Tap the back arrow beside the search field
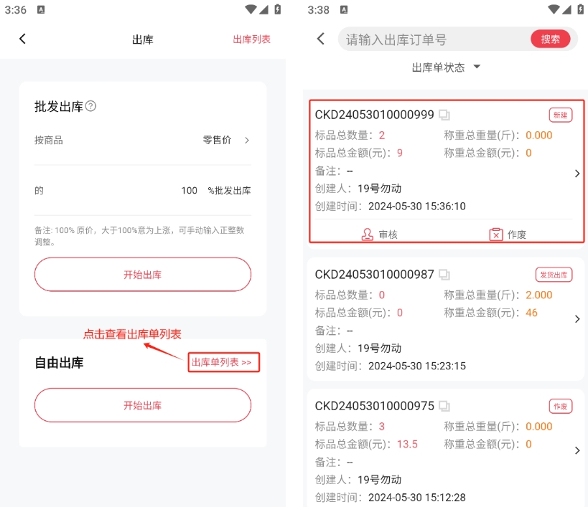Viewport: 588px width, 507px height. [321, 39]
